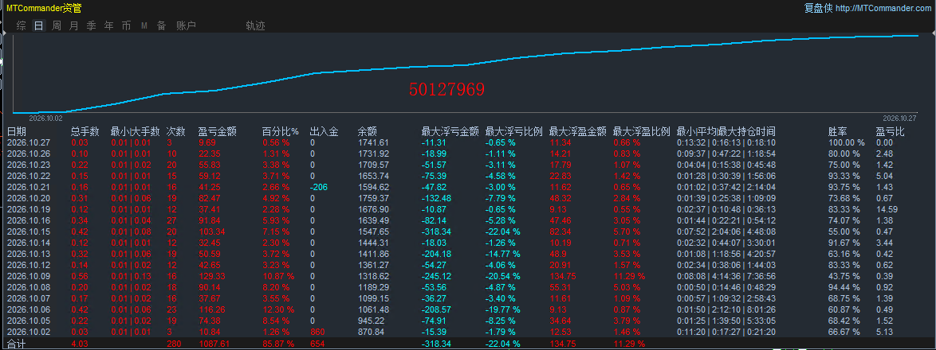Click the 盈亏比 column header

coord(890,131)
